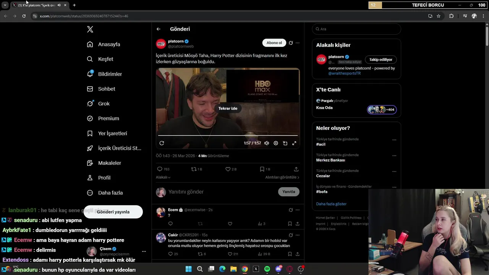The width and height of the screenshot is (489, 275).
Task: Click the Yanıtını gönder reply field
Action: (x=222, y=192)
